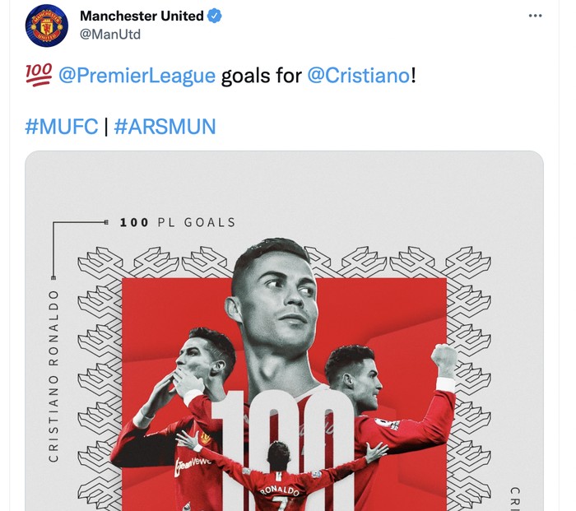Viewport: 576px width, 511px height.
Task: Click the RONALDO name on shirt back
Action: [x=279, y=490]
